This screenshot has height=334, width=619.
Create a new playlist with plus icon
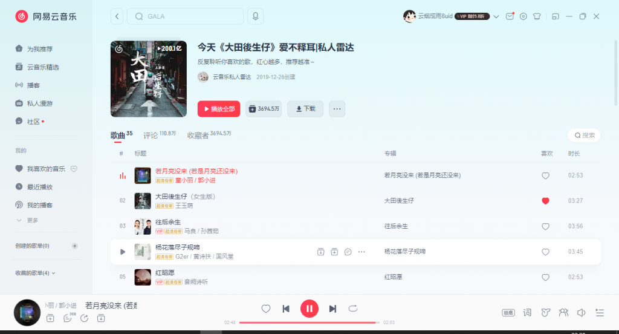coord(74,246)
